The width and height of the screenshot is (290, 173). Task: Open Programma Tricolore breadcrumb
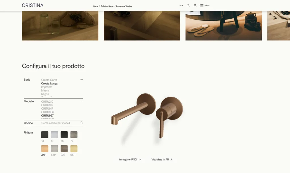click(x=124, y=6)
